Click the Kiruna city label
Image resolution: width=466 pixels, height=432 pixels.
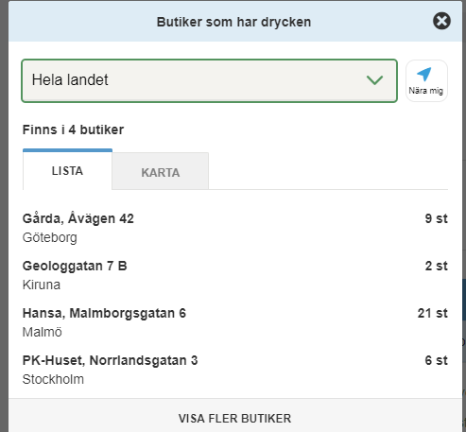pyautogui.click(x=42, y=285)
